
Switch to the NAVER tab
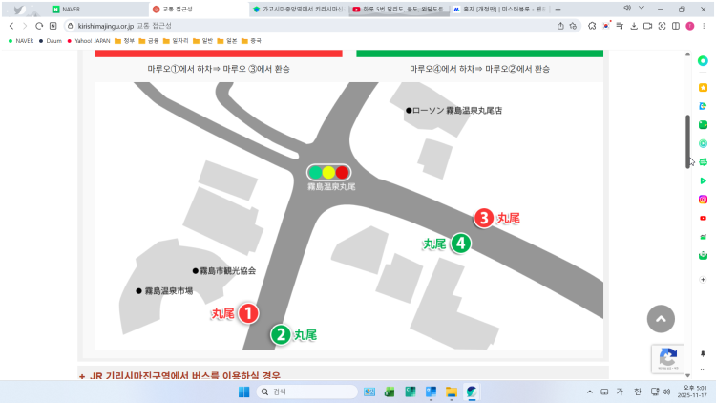coord(95,9)
